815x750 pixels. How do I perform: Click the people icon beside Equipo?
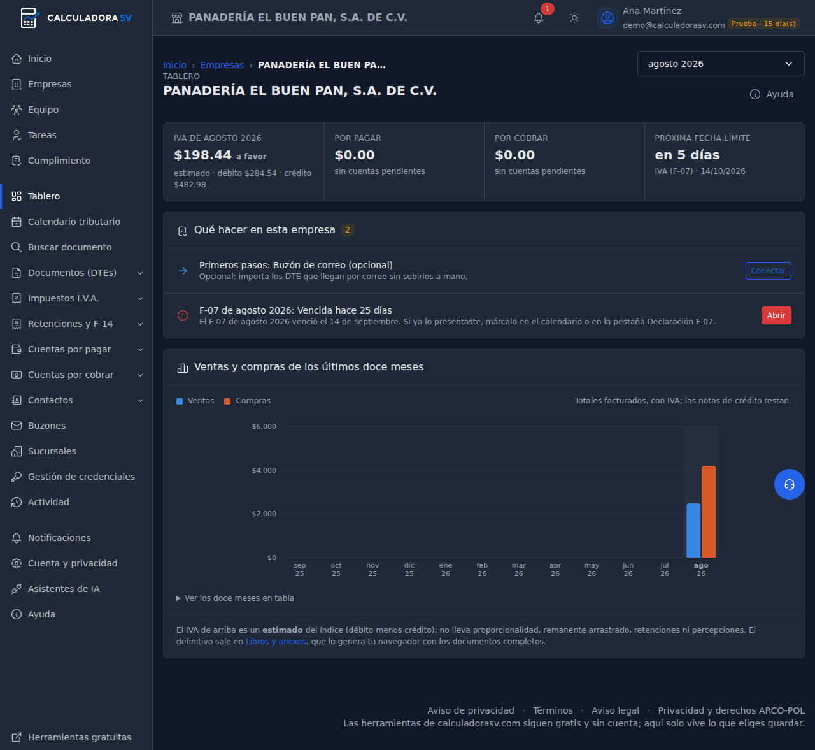[x=17, y=110]
